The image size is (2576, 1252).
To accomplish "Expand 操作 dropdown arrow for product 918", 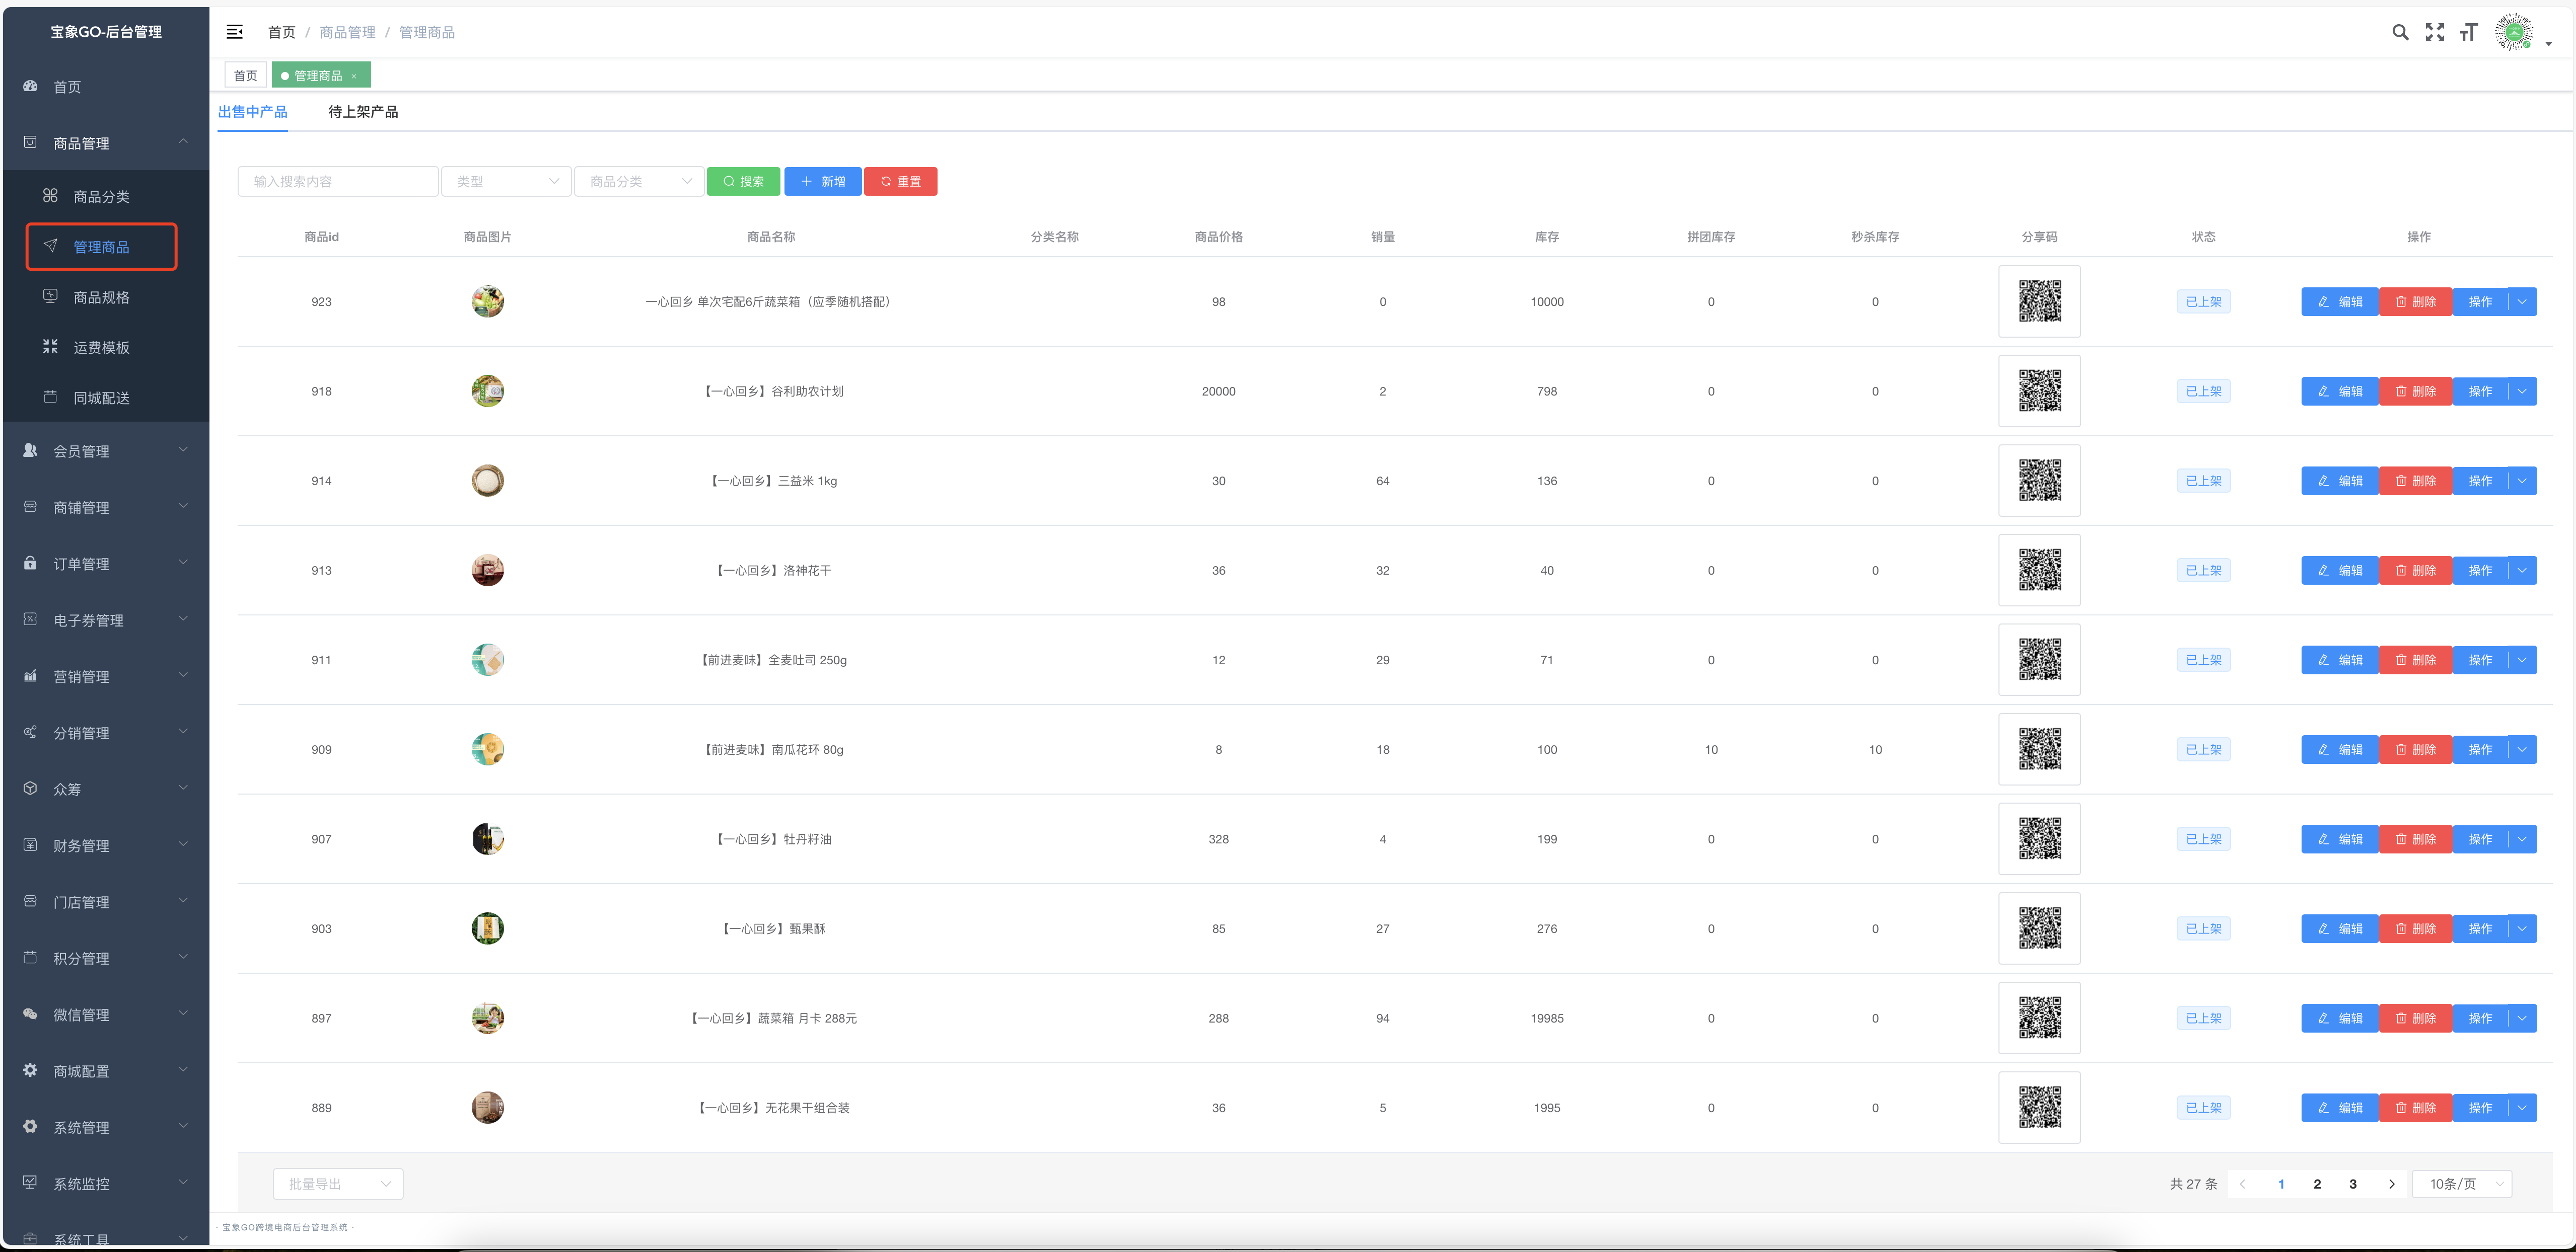I will point(2522,392).
